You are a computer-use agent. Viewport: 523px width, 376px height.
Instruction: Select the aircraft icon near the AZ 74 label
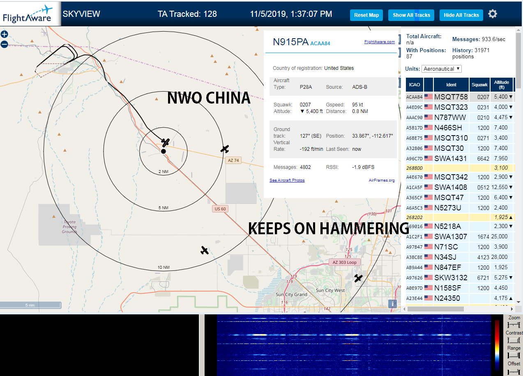pos(224,149)
